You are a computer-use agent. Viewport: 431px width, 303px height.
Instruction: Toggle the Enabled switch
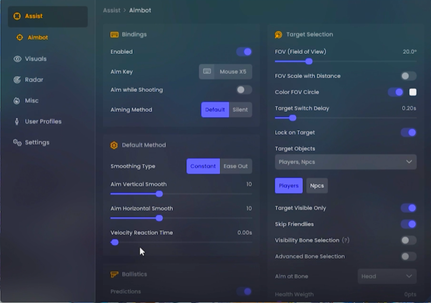(244, 52)
